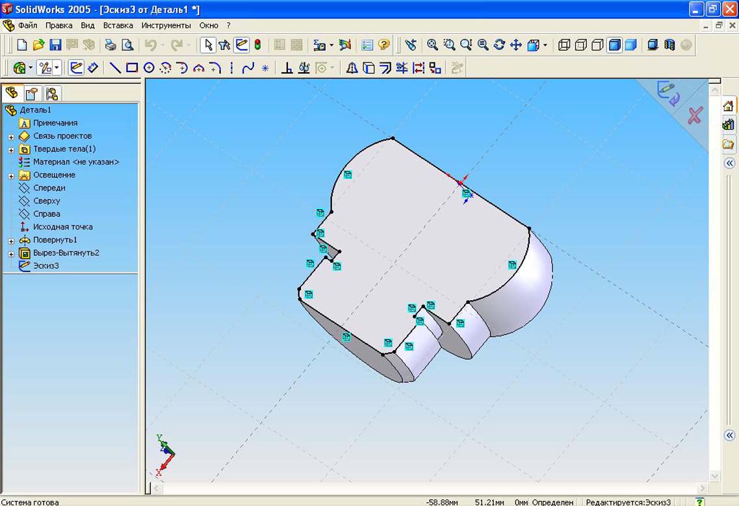This screenshot has height=506, width=739.
Task: Open the Вид menu
Action: click(88, 25)
